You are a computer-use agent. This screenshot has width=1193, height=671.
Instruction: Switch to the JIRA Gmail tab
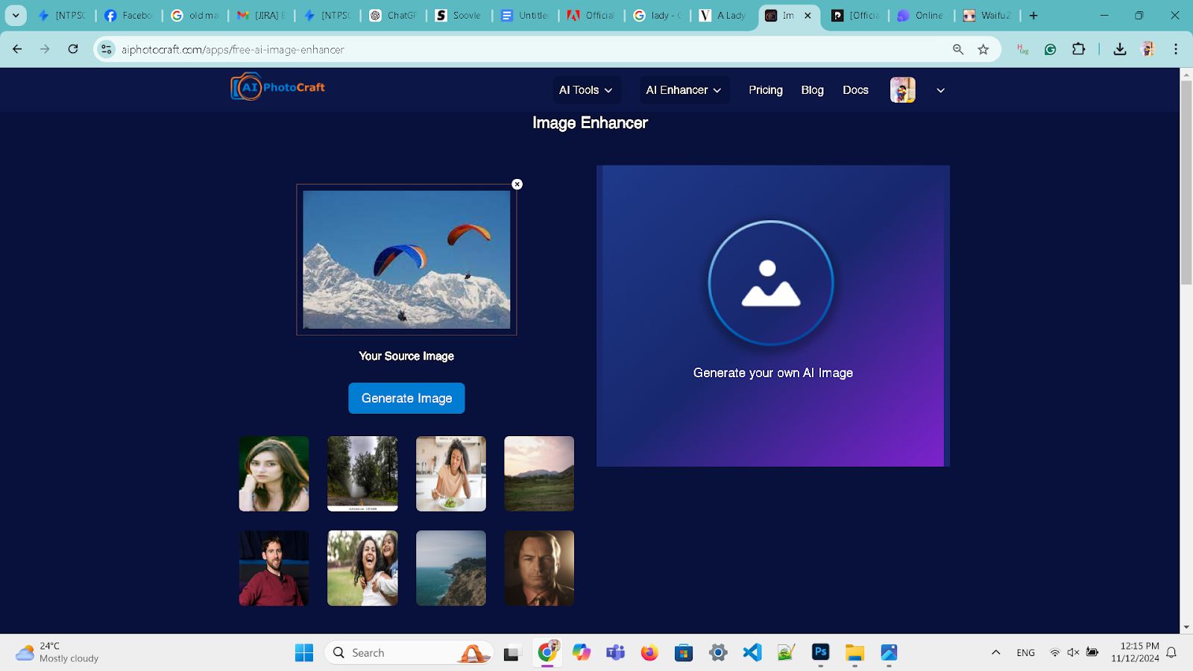point(261,15)
